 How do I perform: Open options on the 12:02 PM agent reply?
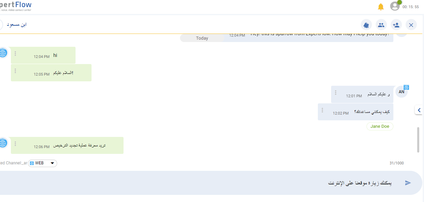coord(322,110)
